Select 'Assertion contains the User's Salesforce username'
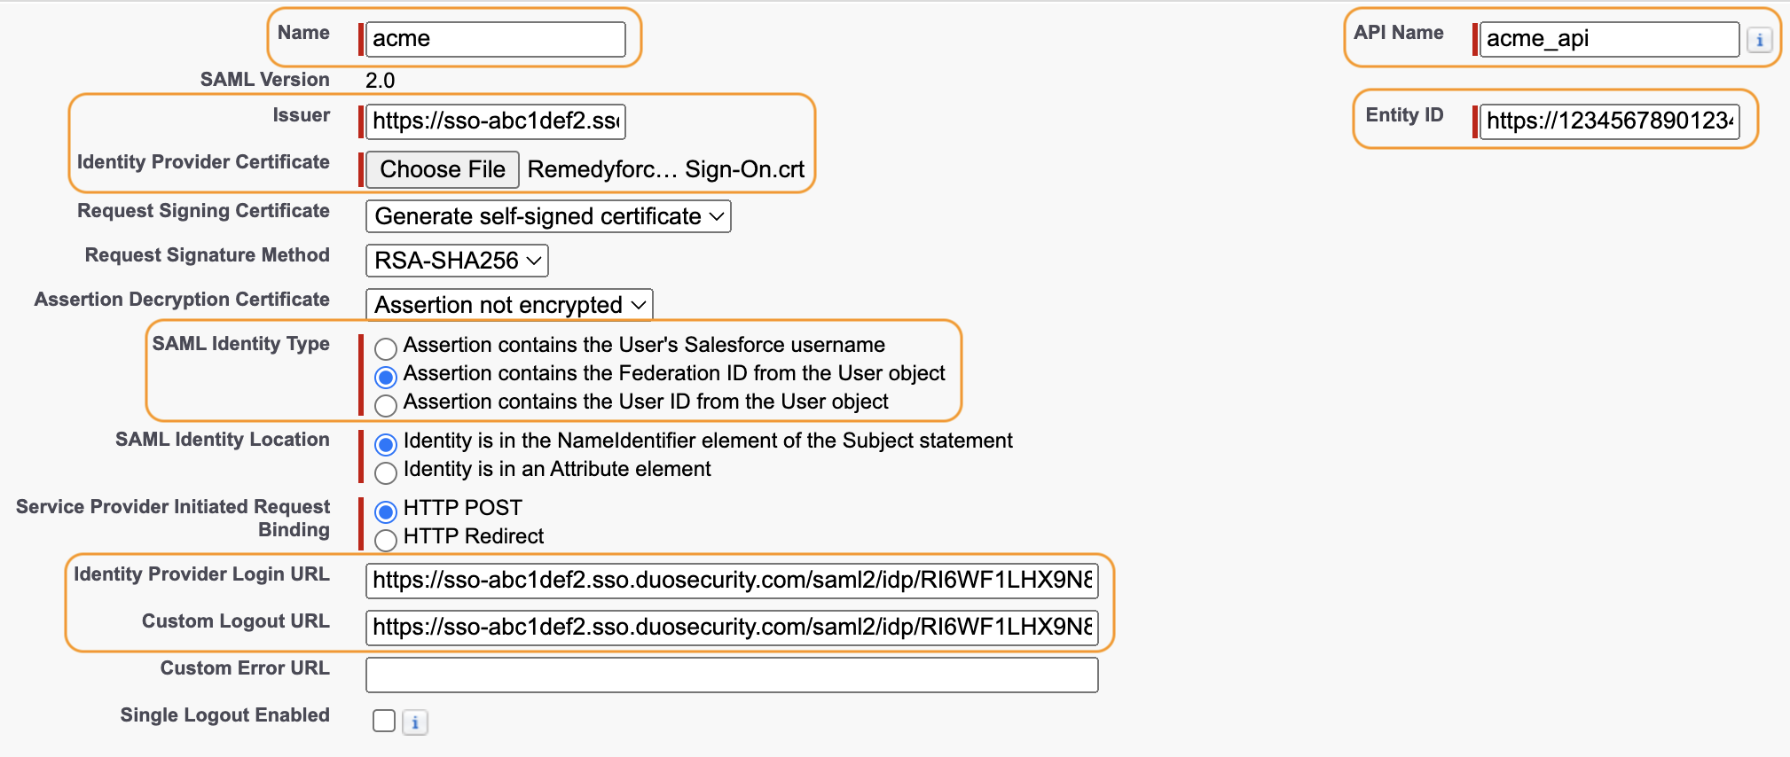Image resolution: width=1790 pixels, height=757 pixels. tap(385, 348)
